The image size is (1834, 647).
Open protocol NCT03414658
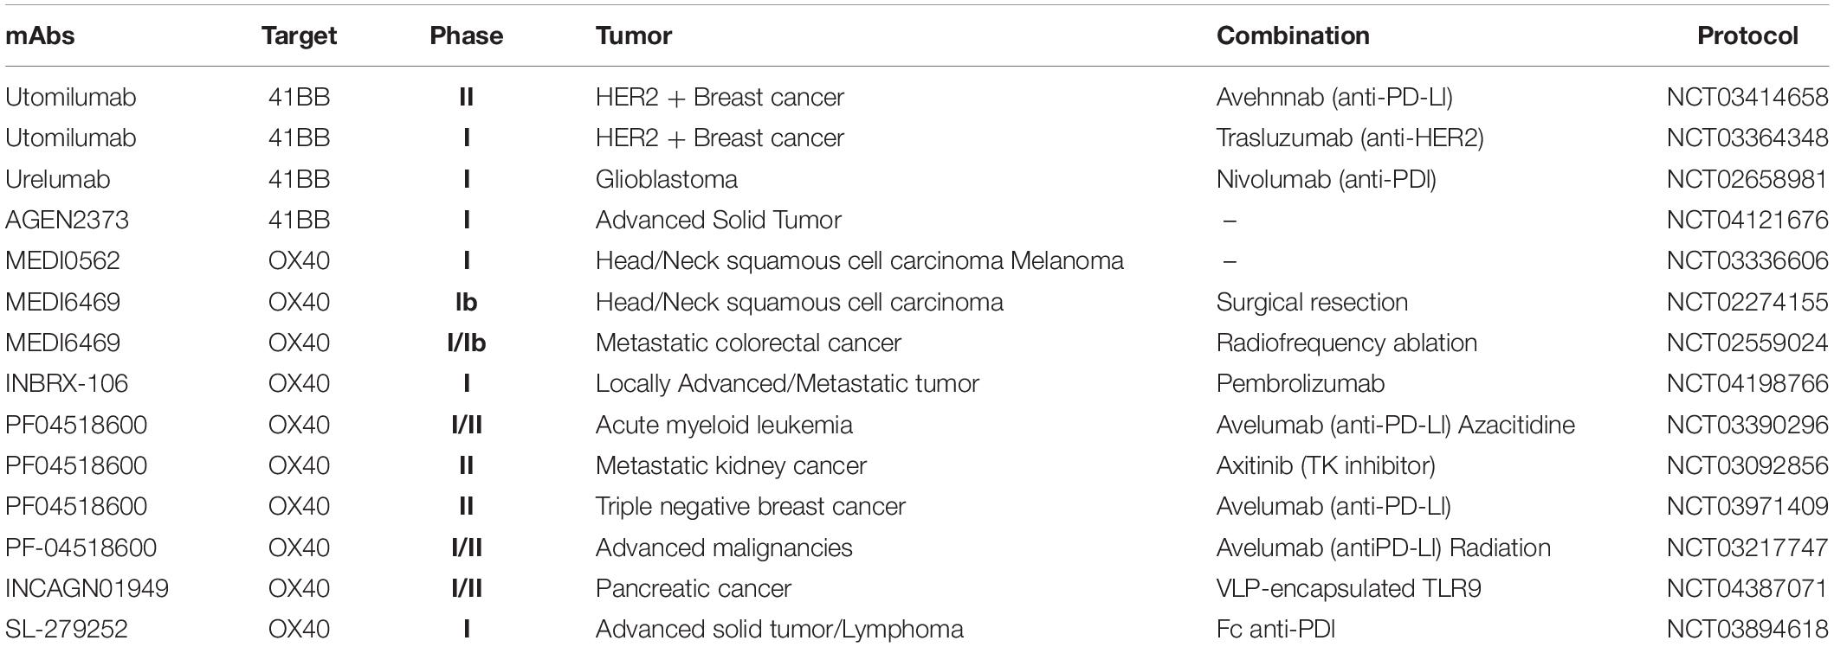pos(1747,97)
